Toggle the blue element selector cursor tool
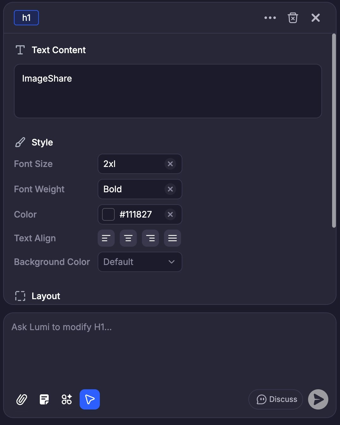340x425 pixels. [x=90, y=399]
